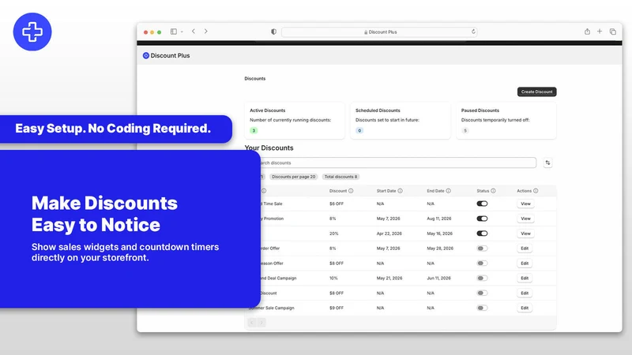Image resolution: width=632 pixels, height=355 pixels.
Task: Open the sidebar dropdown arrow in browser toolbar
Action: pos(182,32)
